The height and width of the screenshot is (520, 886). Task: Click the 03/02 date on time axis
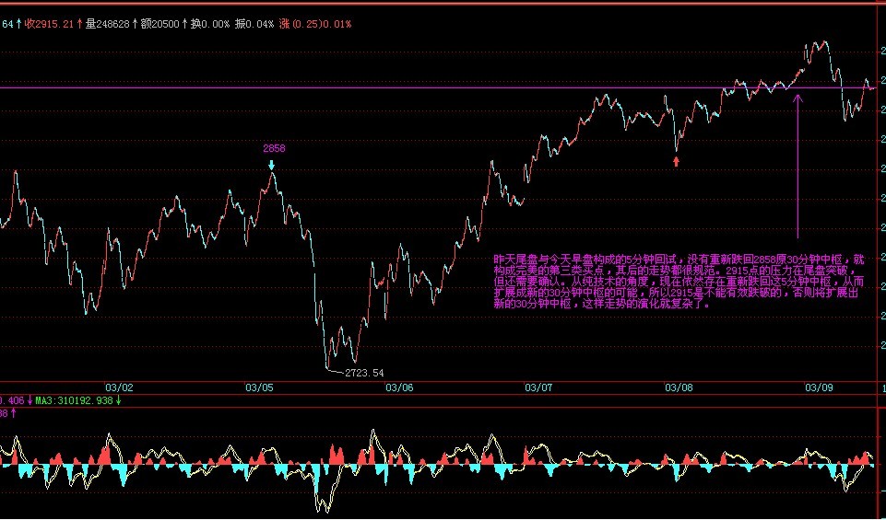tap(119, 388)
